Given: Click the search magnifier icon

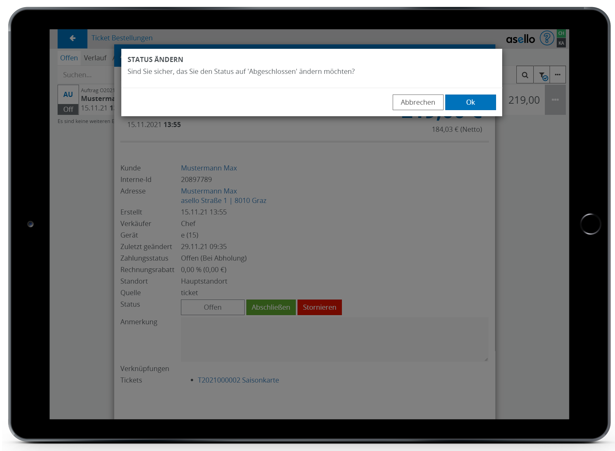Looking at the screenshot, I should click(525, 75).
